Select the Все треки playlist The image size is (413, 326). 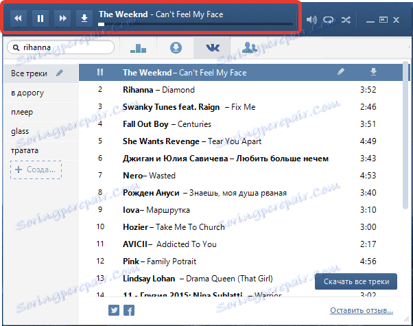[41, 73]
